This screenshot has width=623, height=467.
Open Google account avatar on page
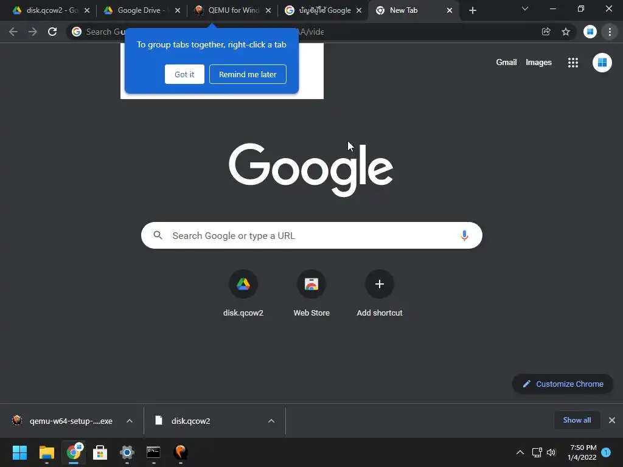pos(602,63)
